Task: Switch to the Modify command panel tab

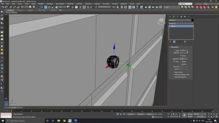Action: [x=174, y=17]
